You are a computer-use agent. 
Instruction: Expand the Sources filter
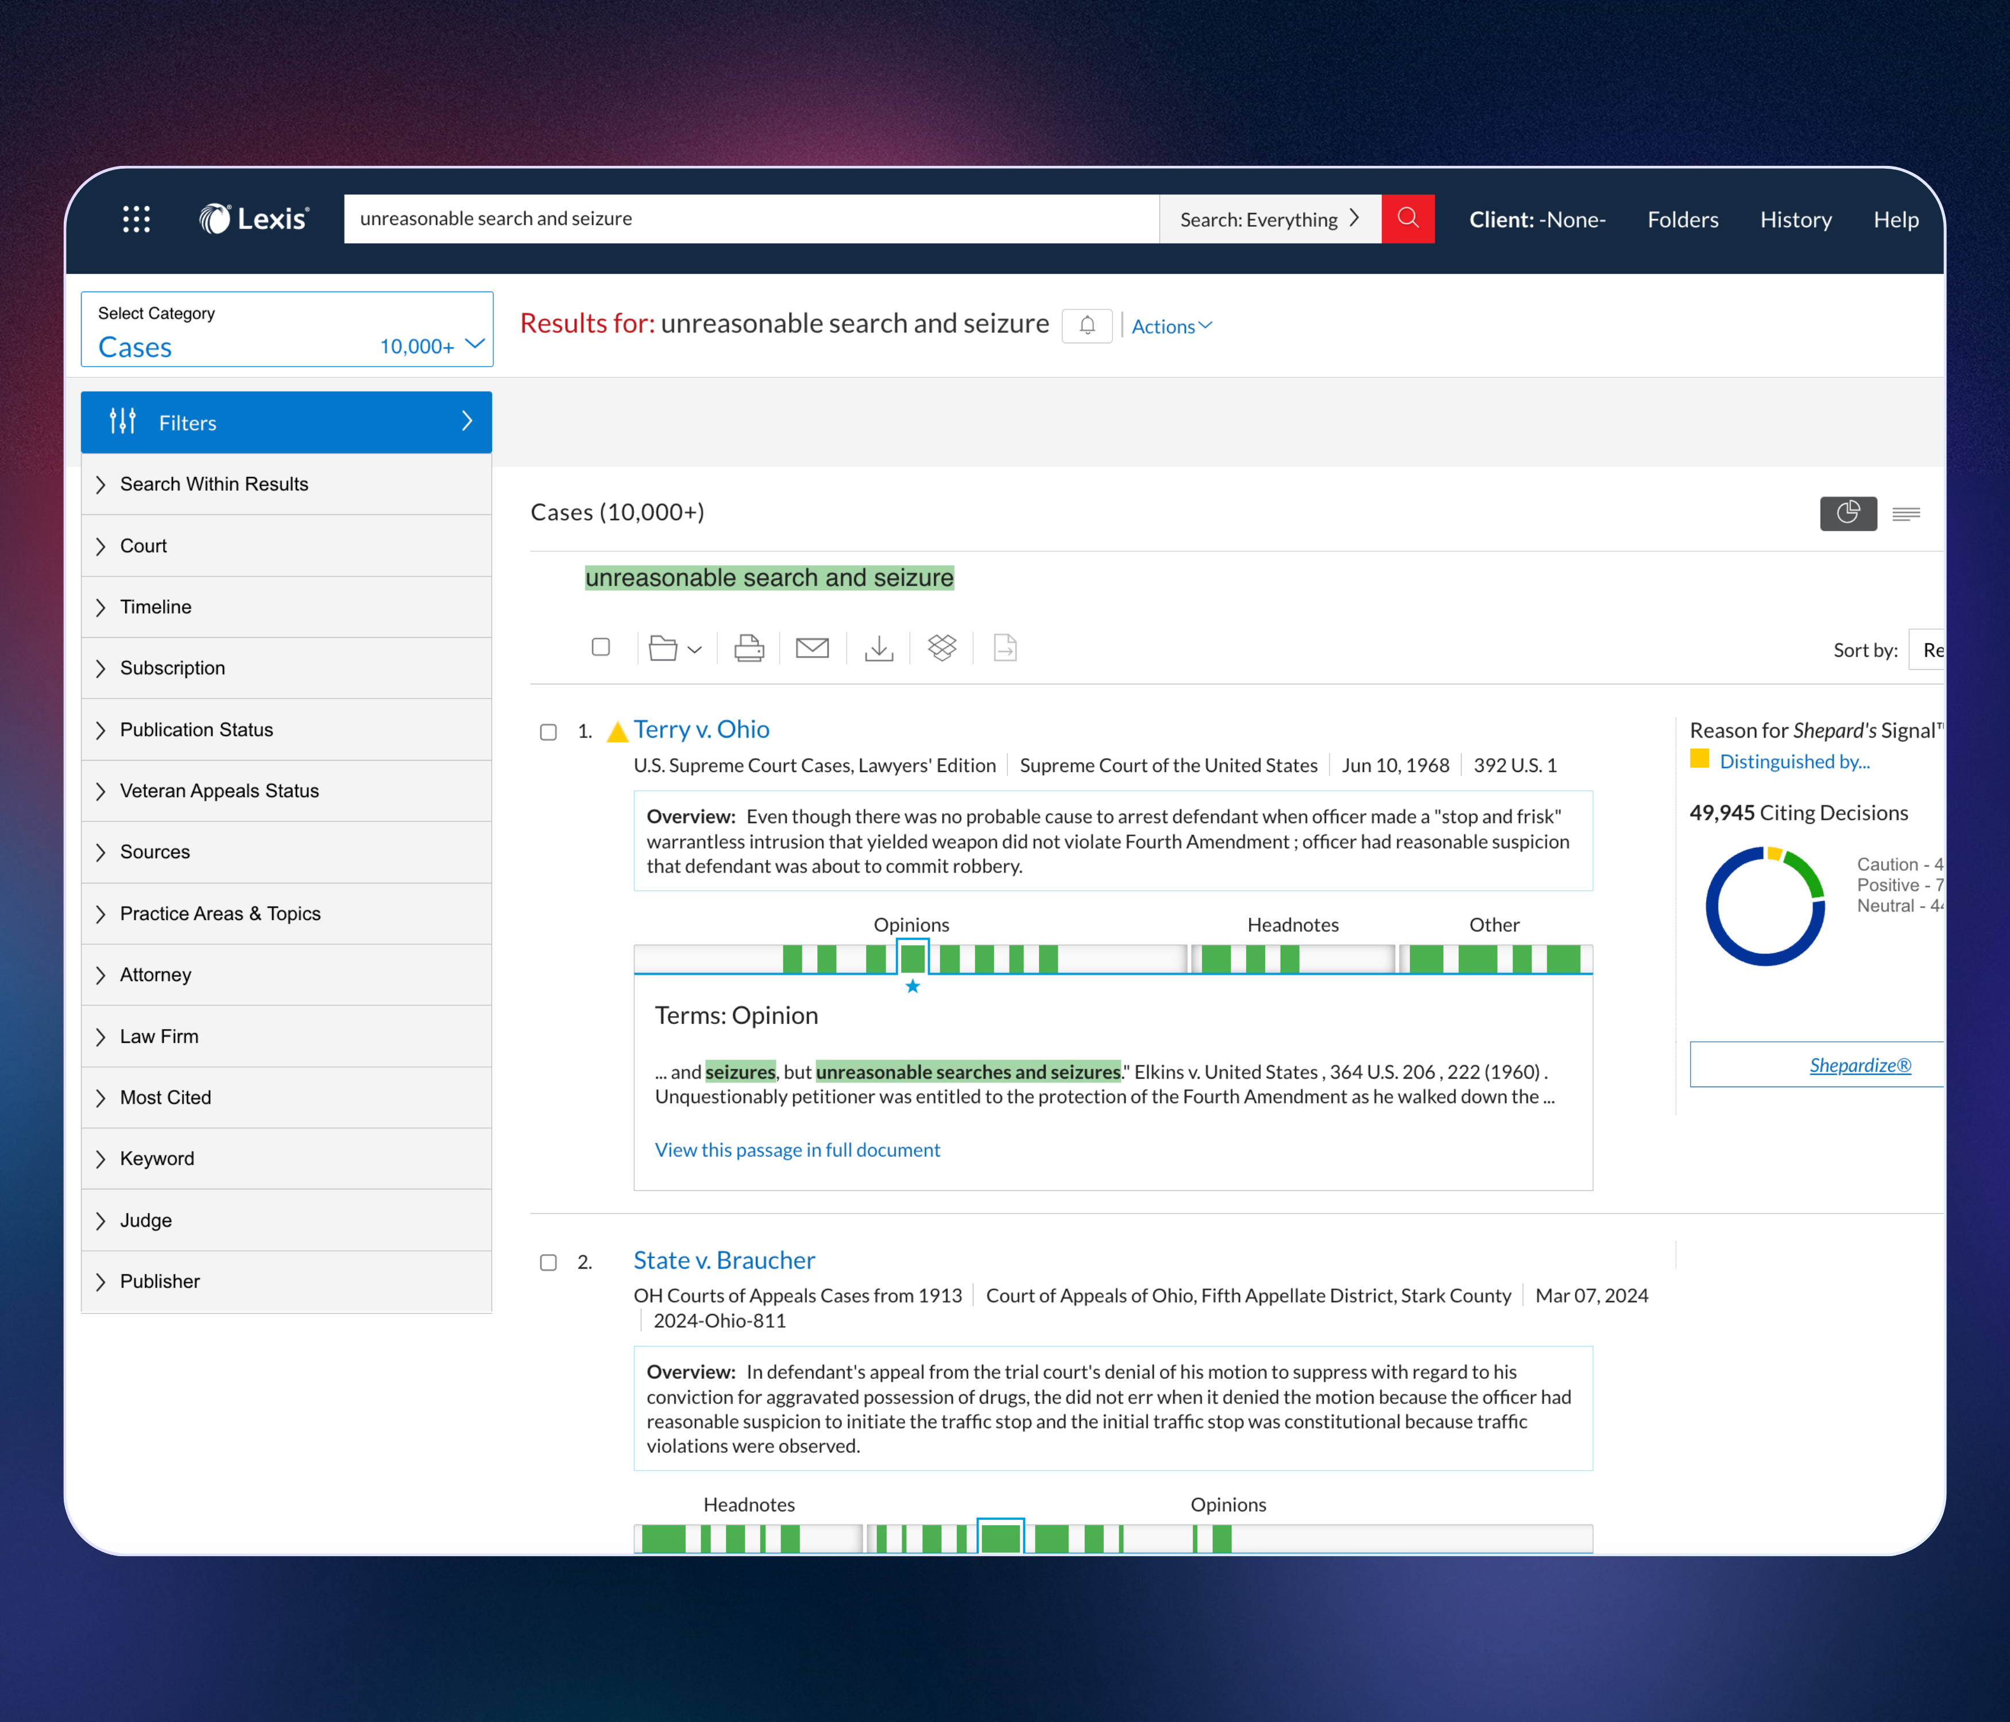tap(286, 852)
